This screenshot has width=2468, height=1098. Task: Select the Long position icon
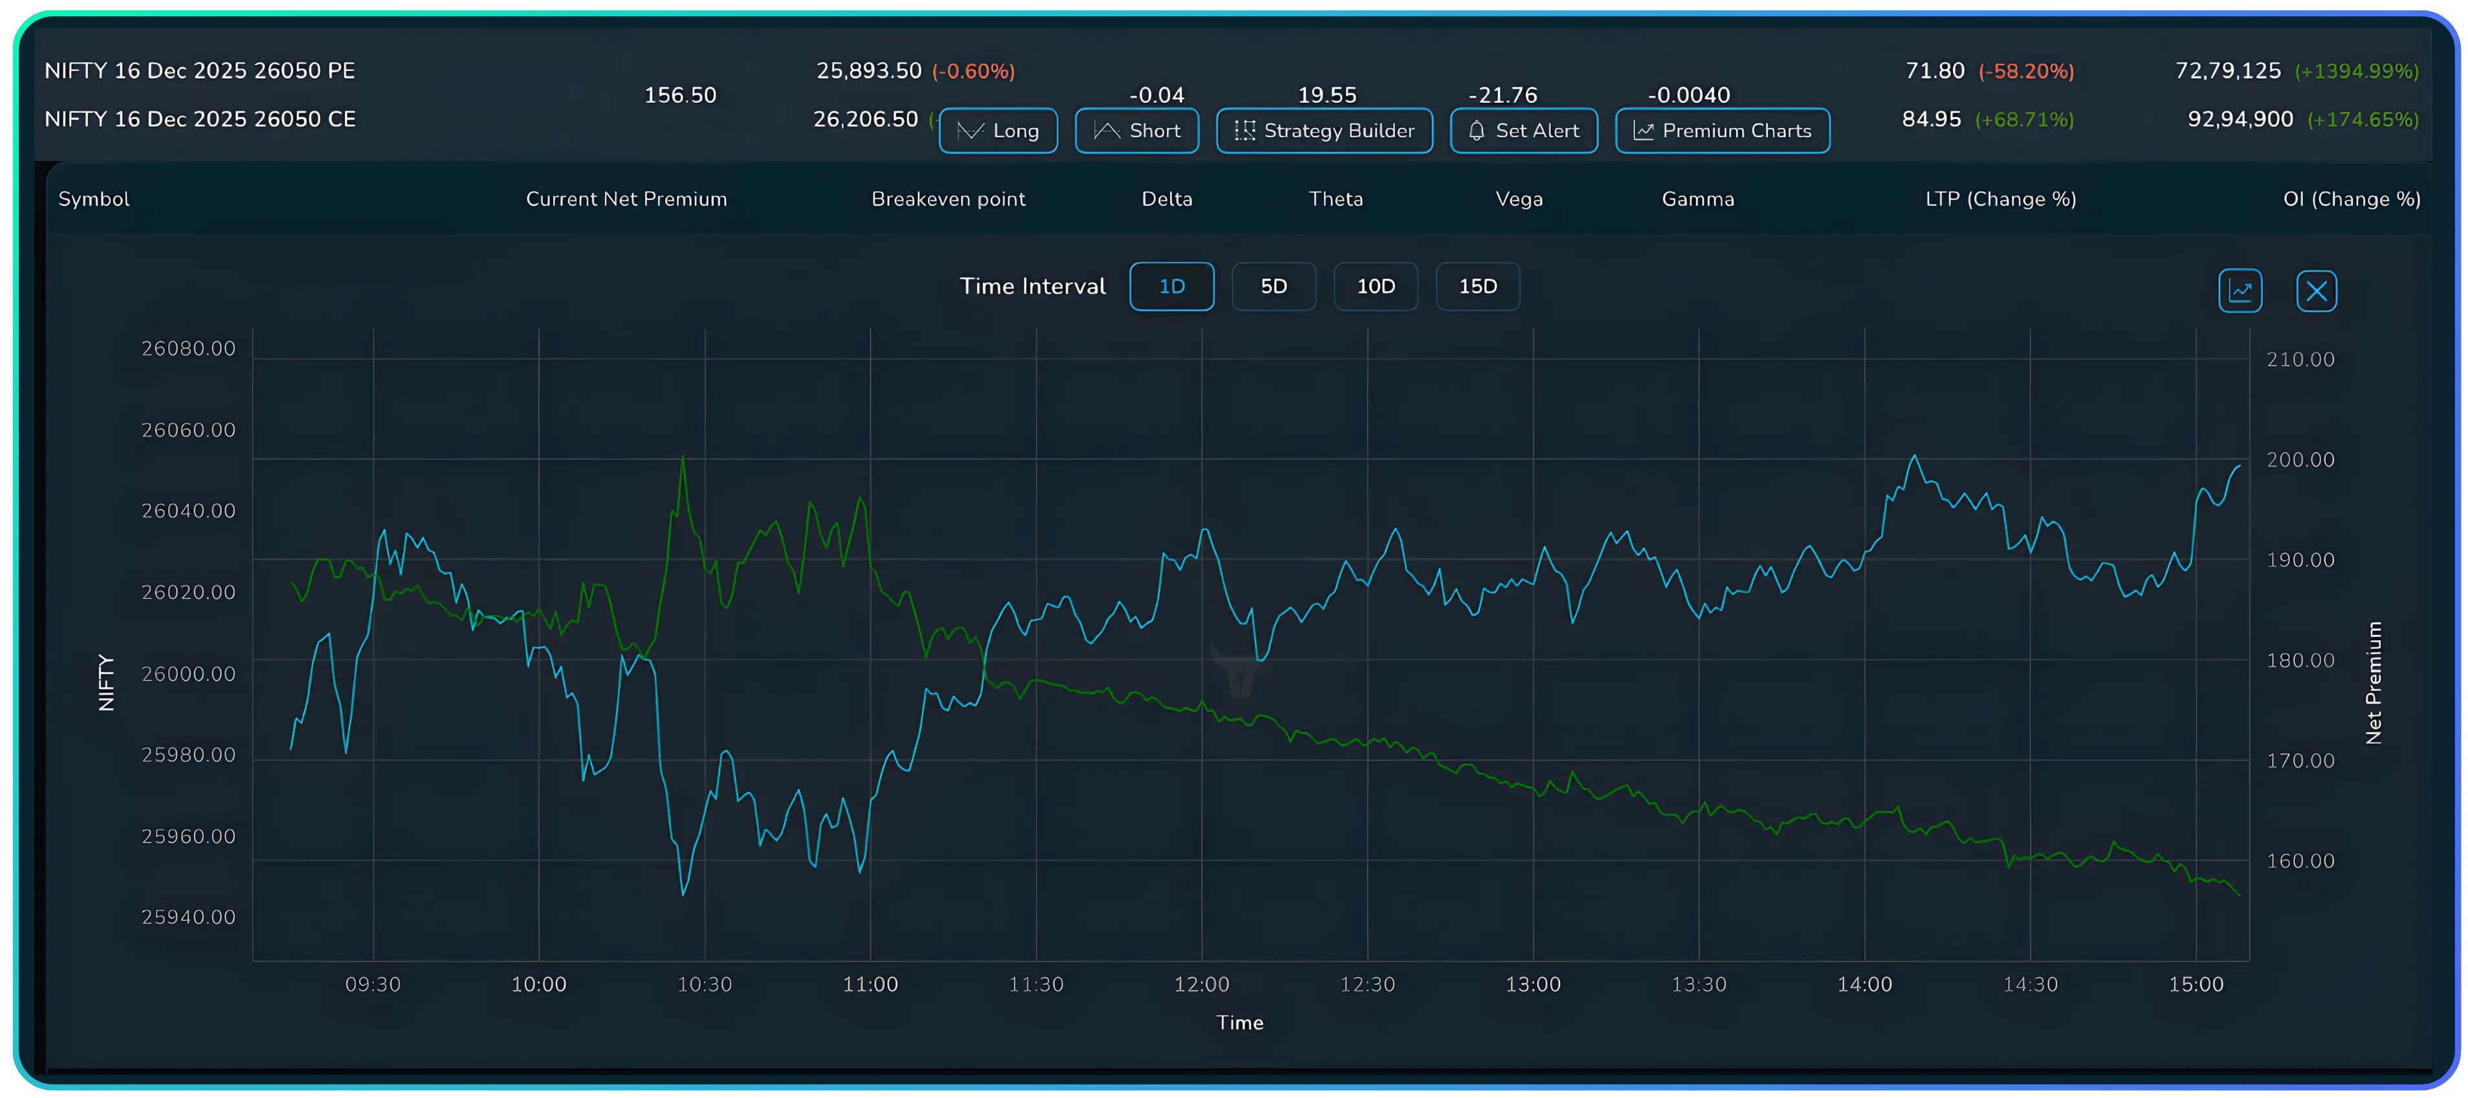[x=971, y=130]
